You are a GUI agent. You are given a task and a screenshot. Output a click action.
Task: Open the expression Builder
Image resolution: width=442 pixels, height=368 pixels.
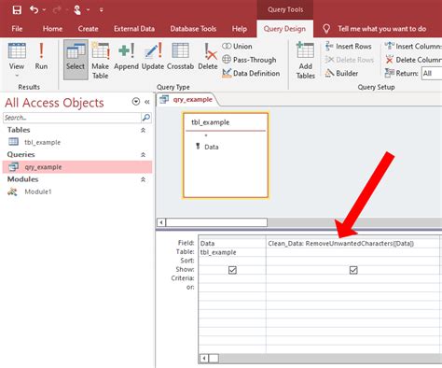coord(341,74)
